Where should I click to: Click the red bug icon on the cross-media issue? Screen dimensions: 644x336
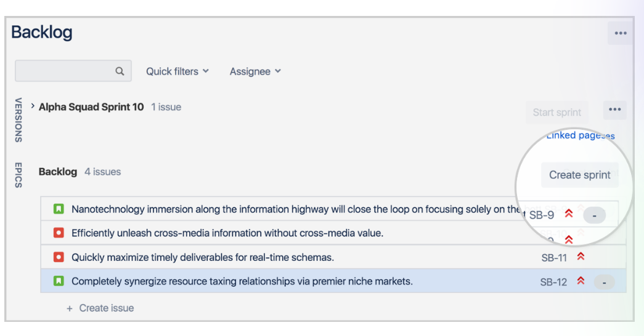[x=59, y=233]
